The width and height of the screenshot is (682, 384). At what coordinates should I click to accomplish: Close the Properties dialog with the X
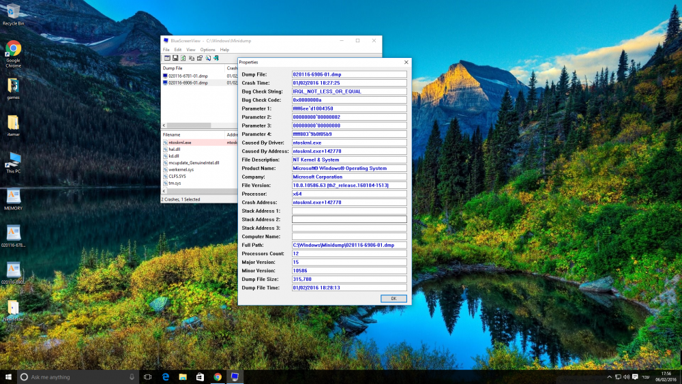click(406, 62)
